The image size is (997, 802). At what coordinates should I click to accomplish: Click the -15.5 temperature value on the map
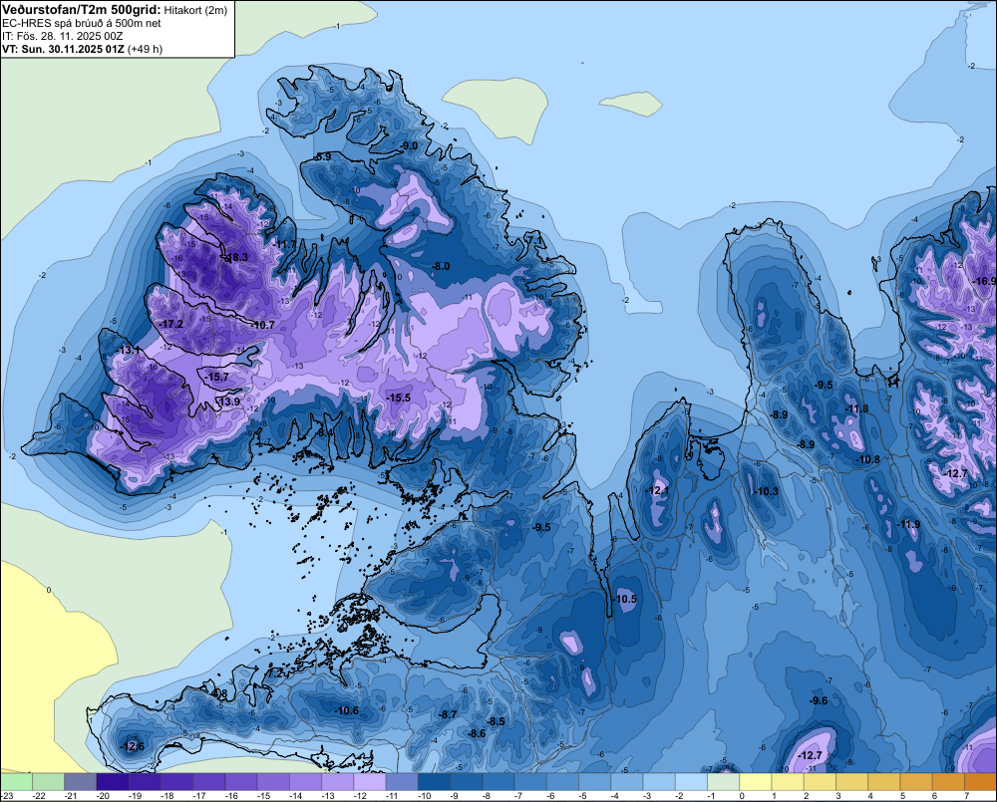pyautogui.click(x=398, y=398)
